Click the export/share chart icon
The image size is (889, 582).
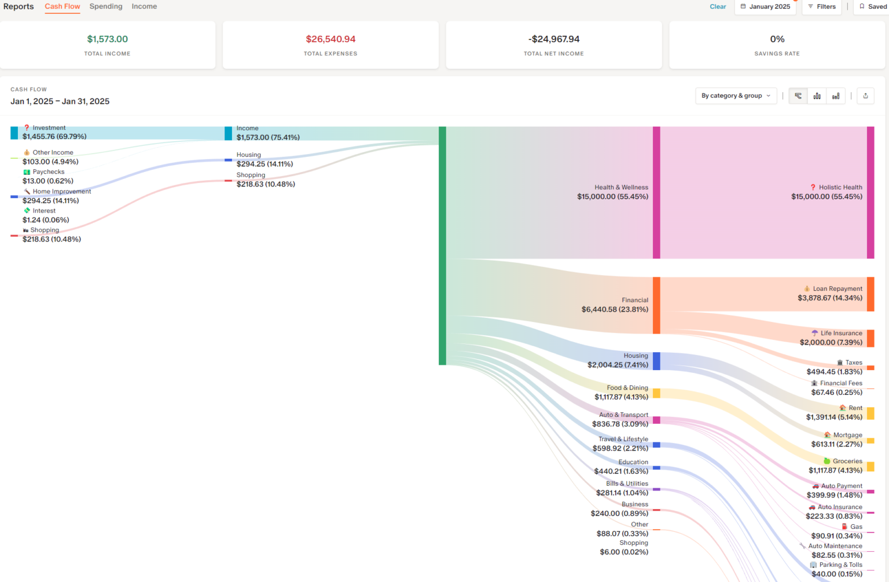[865, 96]
